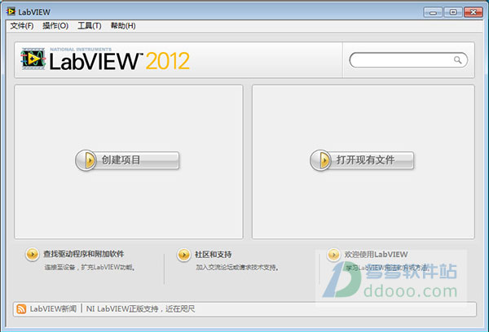
Task: Open the 帮助(H) menu
Action: point(123,26)
